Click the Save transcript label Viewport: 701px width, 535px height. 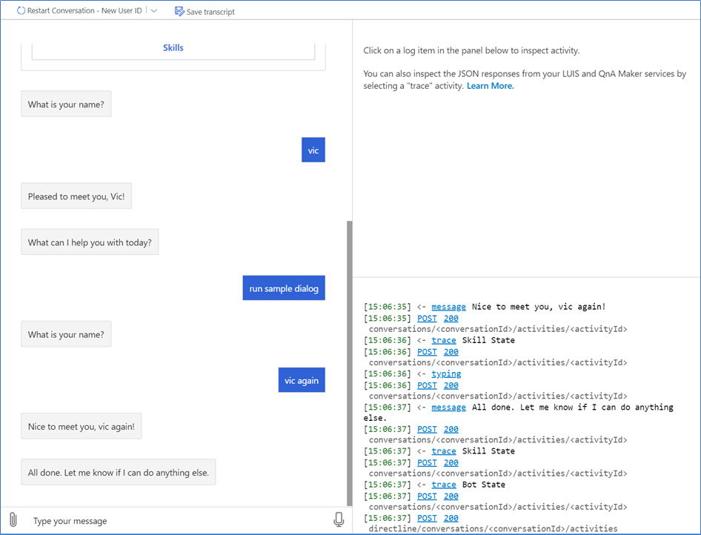pyautogui.click(x=210, y=12)
